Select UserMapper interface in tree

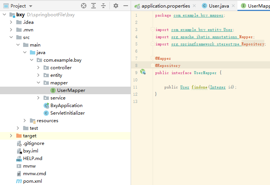[x=71, y=90]
